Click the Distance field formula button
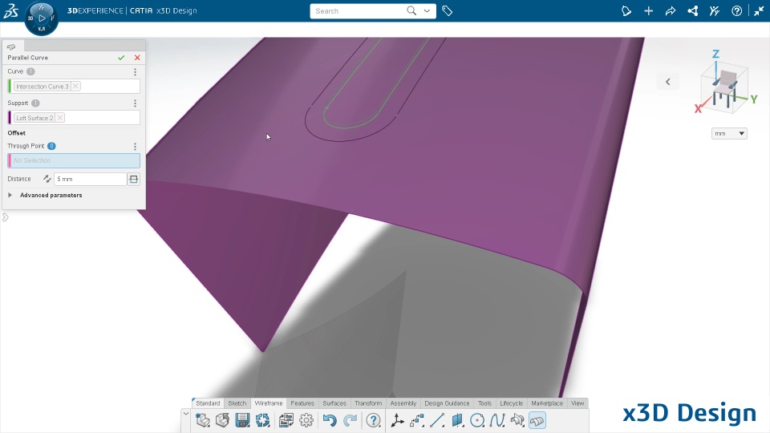770x433 pixels. [134, 179]
